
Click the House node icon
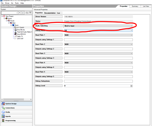pos(9,21)
